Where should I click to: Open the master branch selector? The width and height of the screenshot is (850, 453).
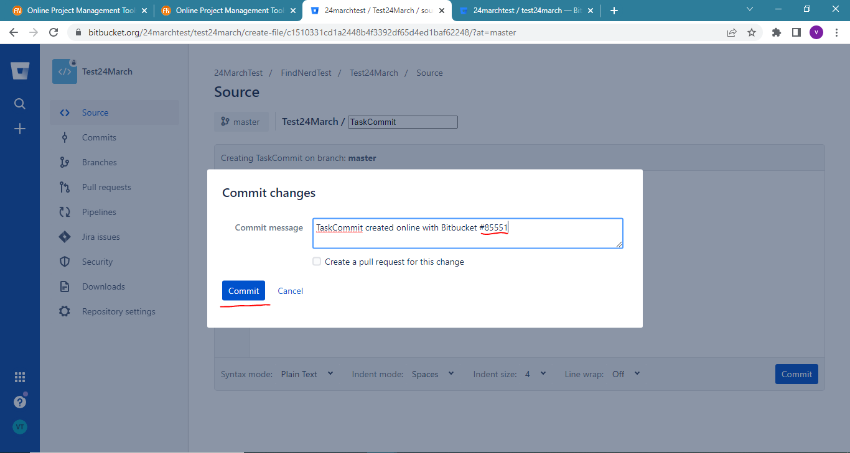coord(241,122)
